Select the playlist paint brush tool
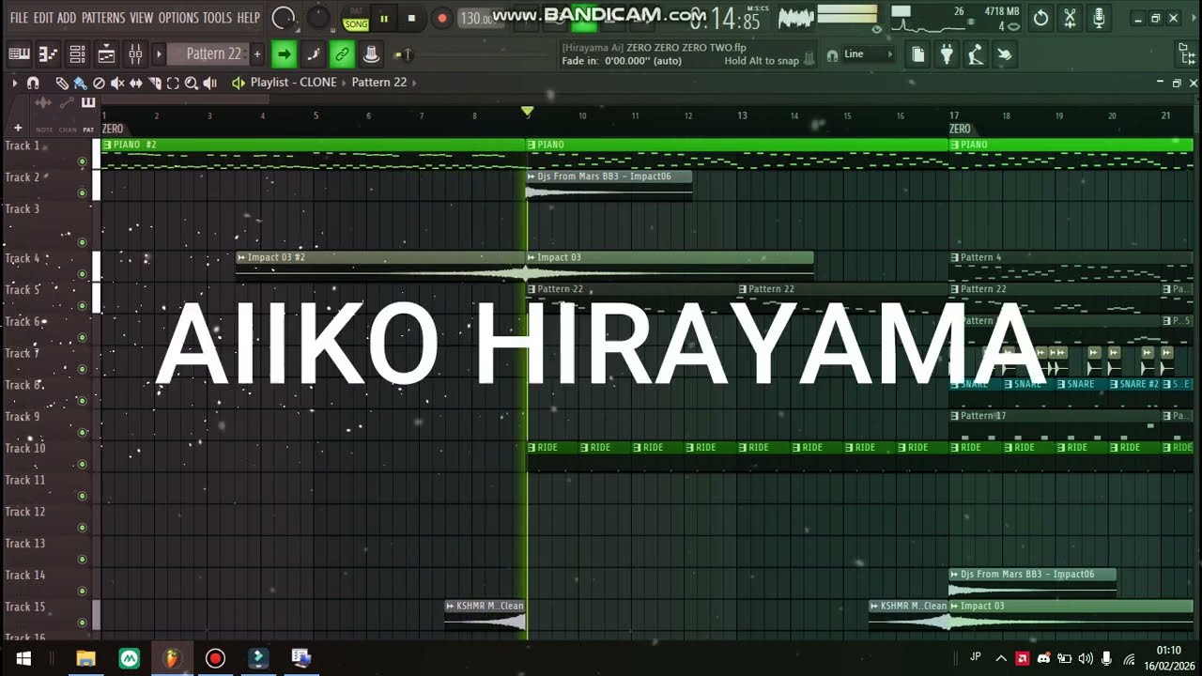 (x=81, y=83)
